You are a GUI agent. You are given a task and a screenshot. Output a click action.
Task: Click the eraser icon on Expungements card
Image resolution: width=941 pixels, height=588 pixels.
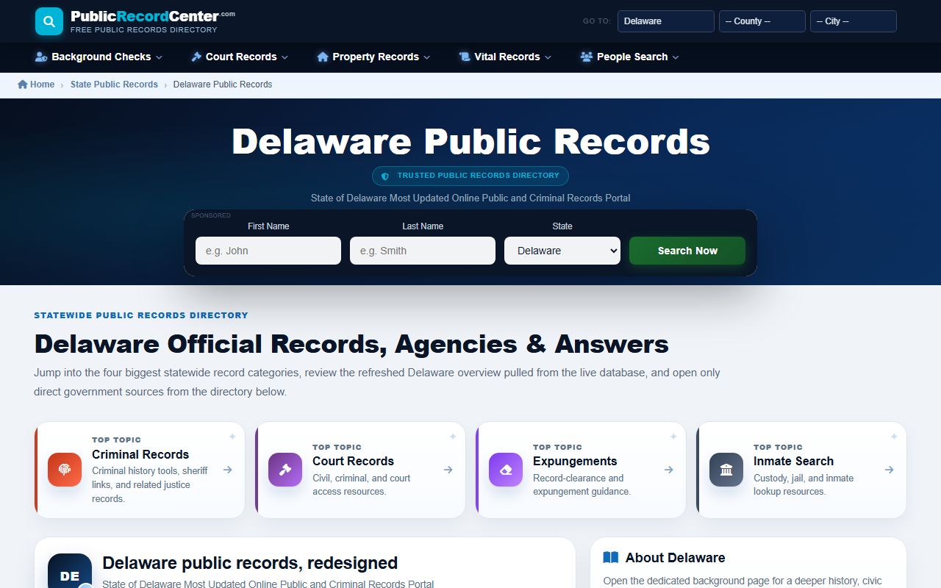tap(506, 470)
